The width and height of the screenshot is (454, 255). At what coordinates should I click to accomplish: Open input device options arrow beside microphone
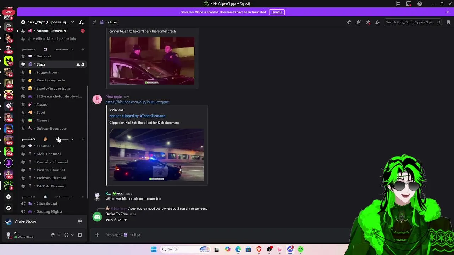click(59, 235)
